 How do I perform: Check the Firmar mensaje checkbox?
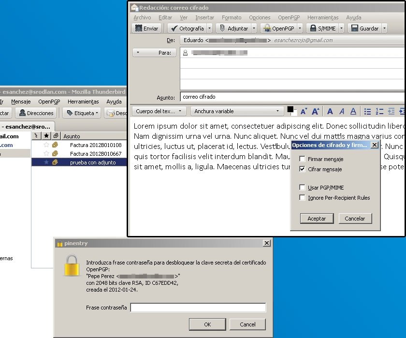302,159
